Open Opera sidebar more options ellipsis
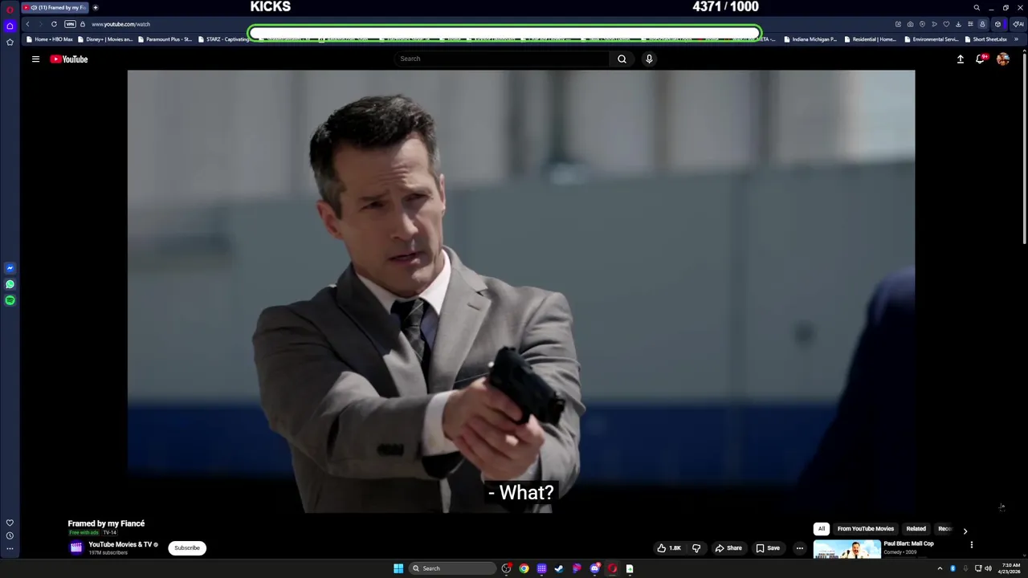The width and height of the screenshot is (1028, 578). [x=10, y=549]
